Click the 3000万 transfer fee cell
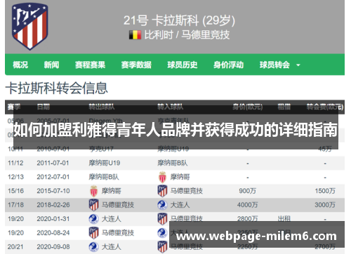351x254 pixels. (325, 205)
